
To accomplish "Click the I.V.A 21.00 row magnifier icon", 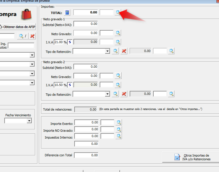I will 118,42.
